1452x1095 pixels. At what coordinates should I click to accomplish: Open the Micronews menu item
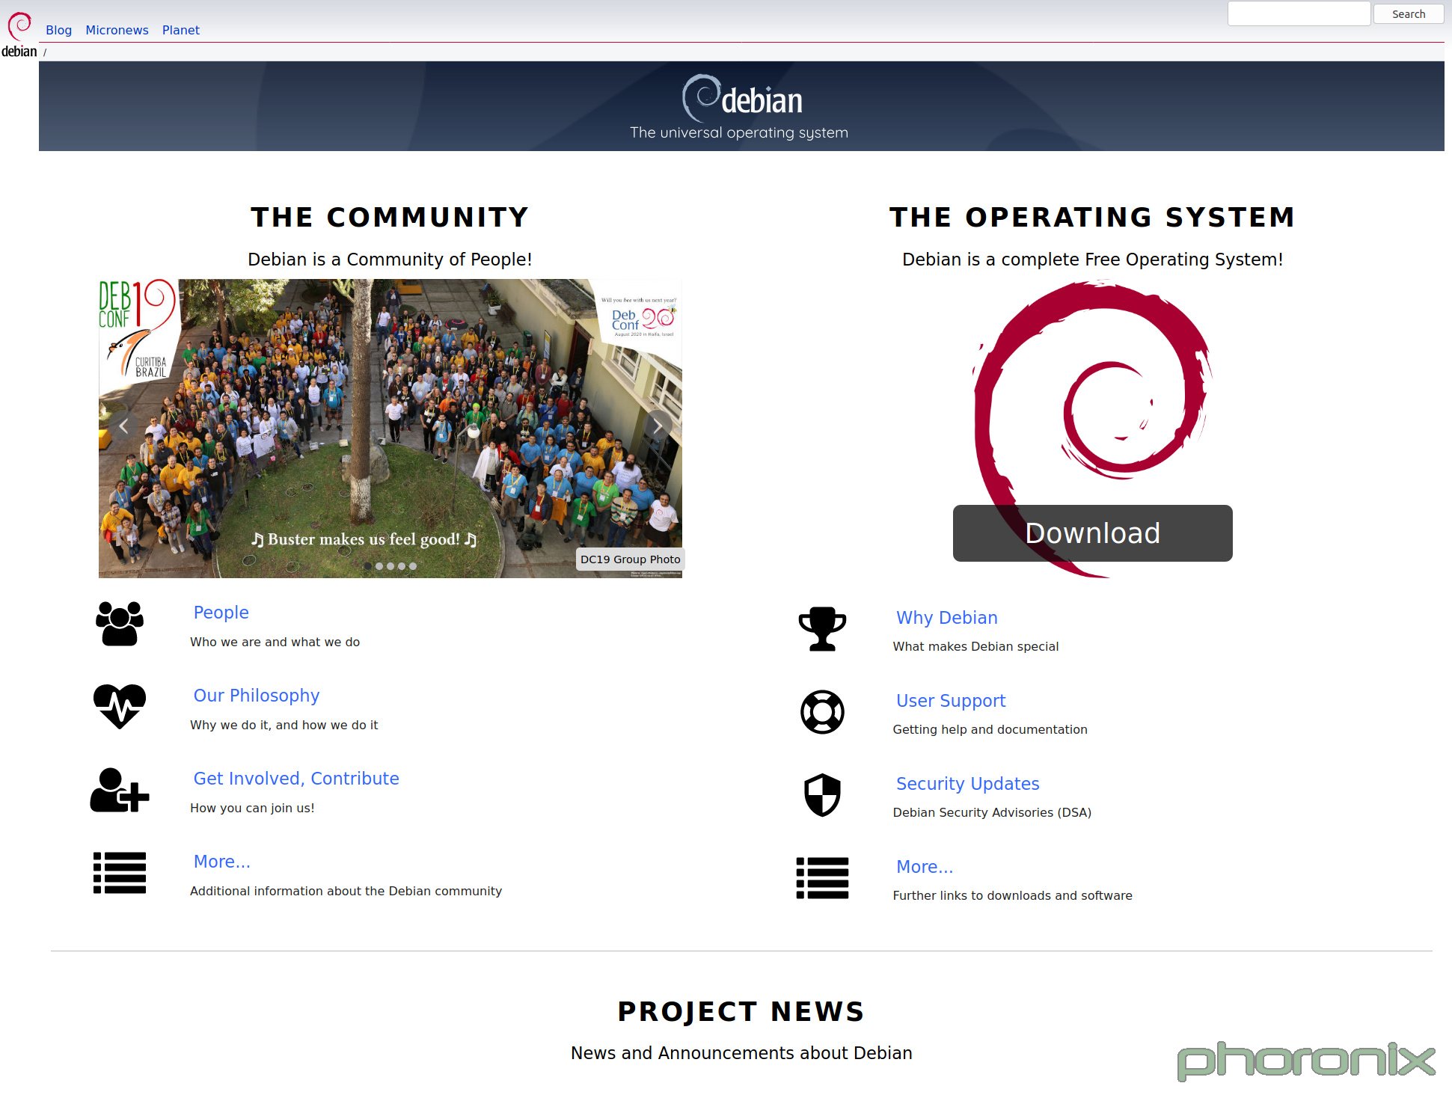(x=116, y=28)
